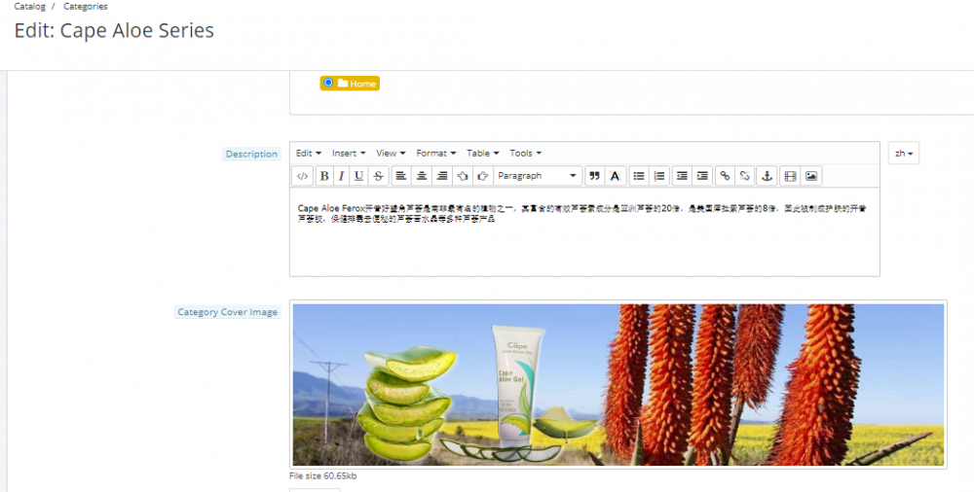The image size is (974, 492).
Task: Apply italic formatting
Action: point(341,176)
